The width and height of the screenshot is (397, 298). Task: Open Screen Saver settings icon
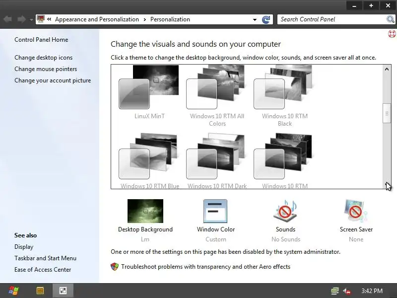356,211
